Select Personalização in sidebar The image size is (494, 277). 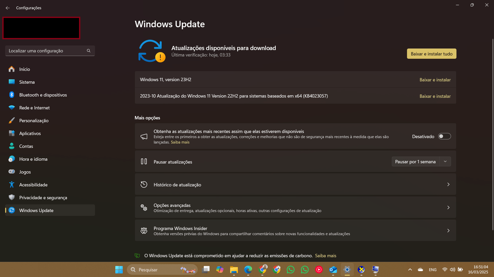(x=50, y=121)
